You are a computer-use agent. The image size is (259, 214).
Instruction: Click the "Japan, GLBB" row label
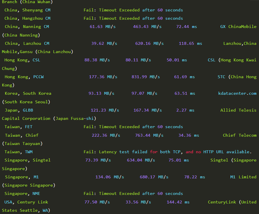pos(19,110)
